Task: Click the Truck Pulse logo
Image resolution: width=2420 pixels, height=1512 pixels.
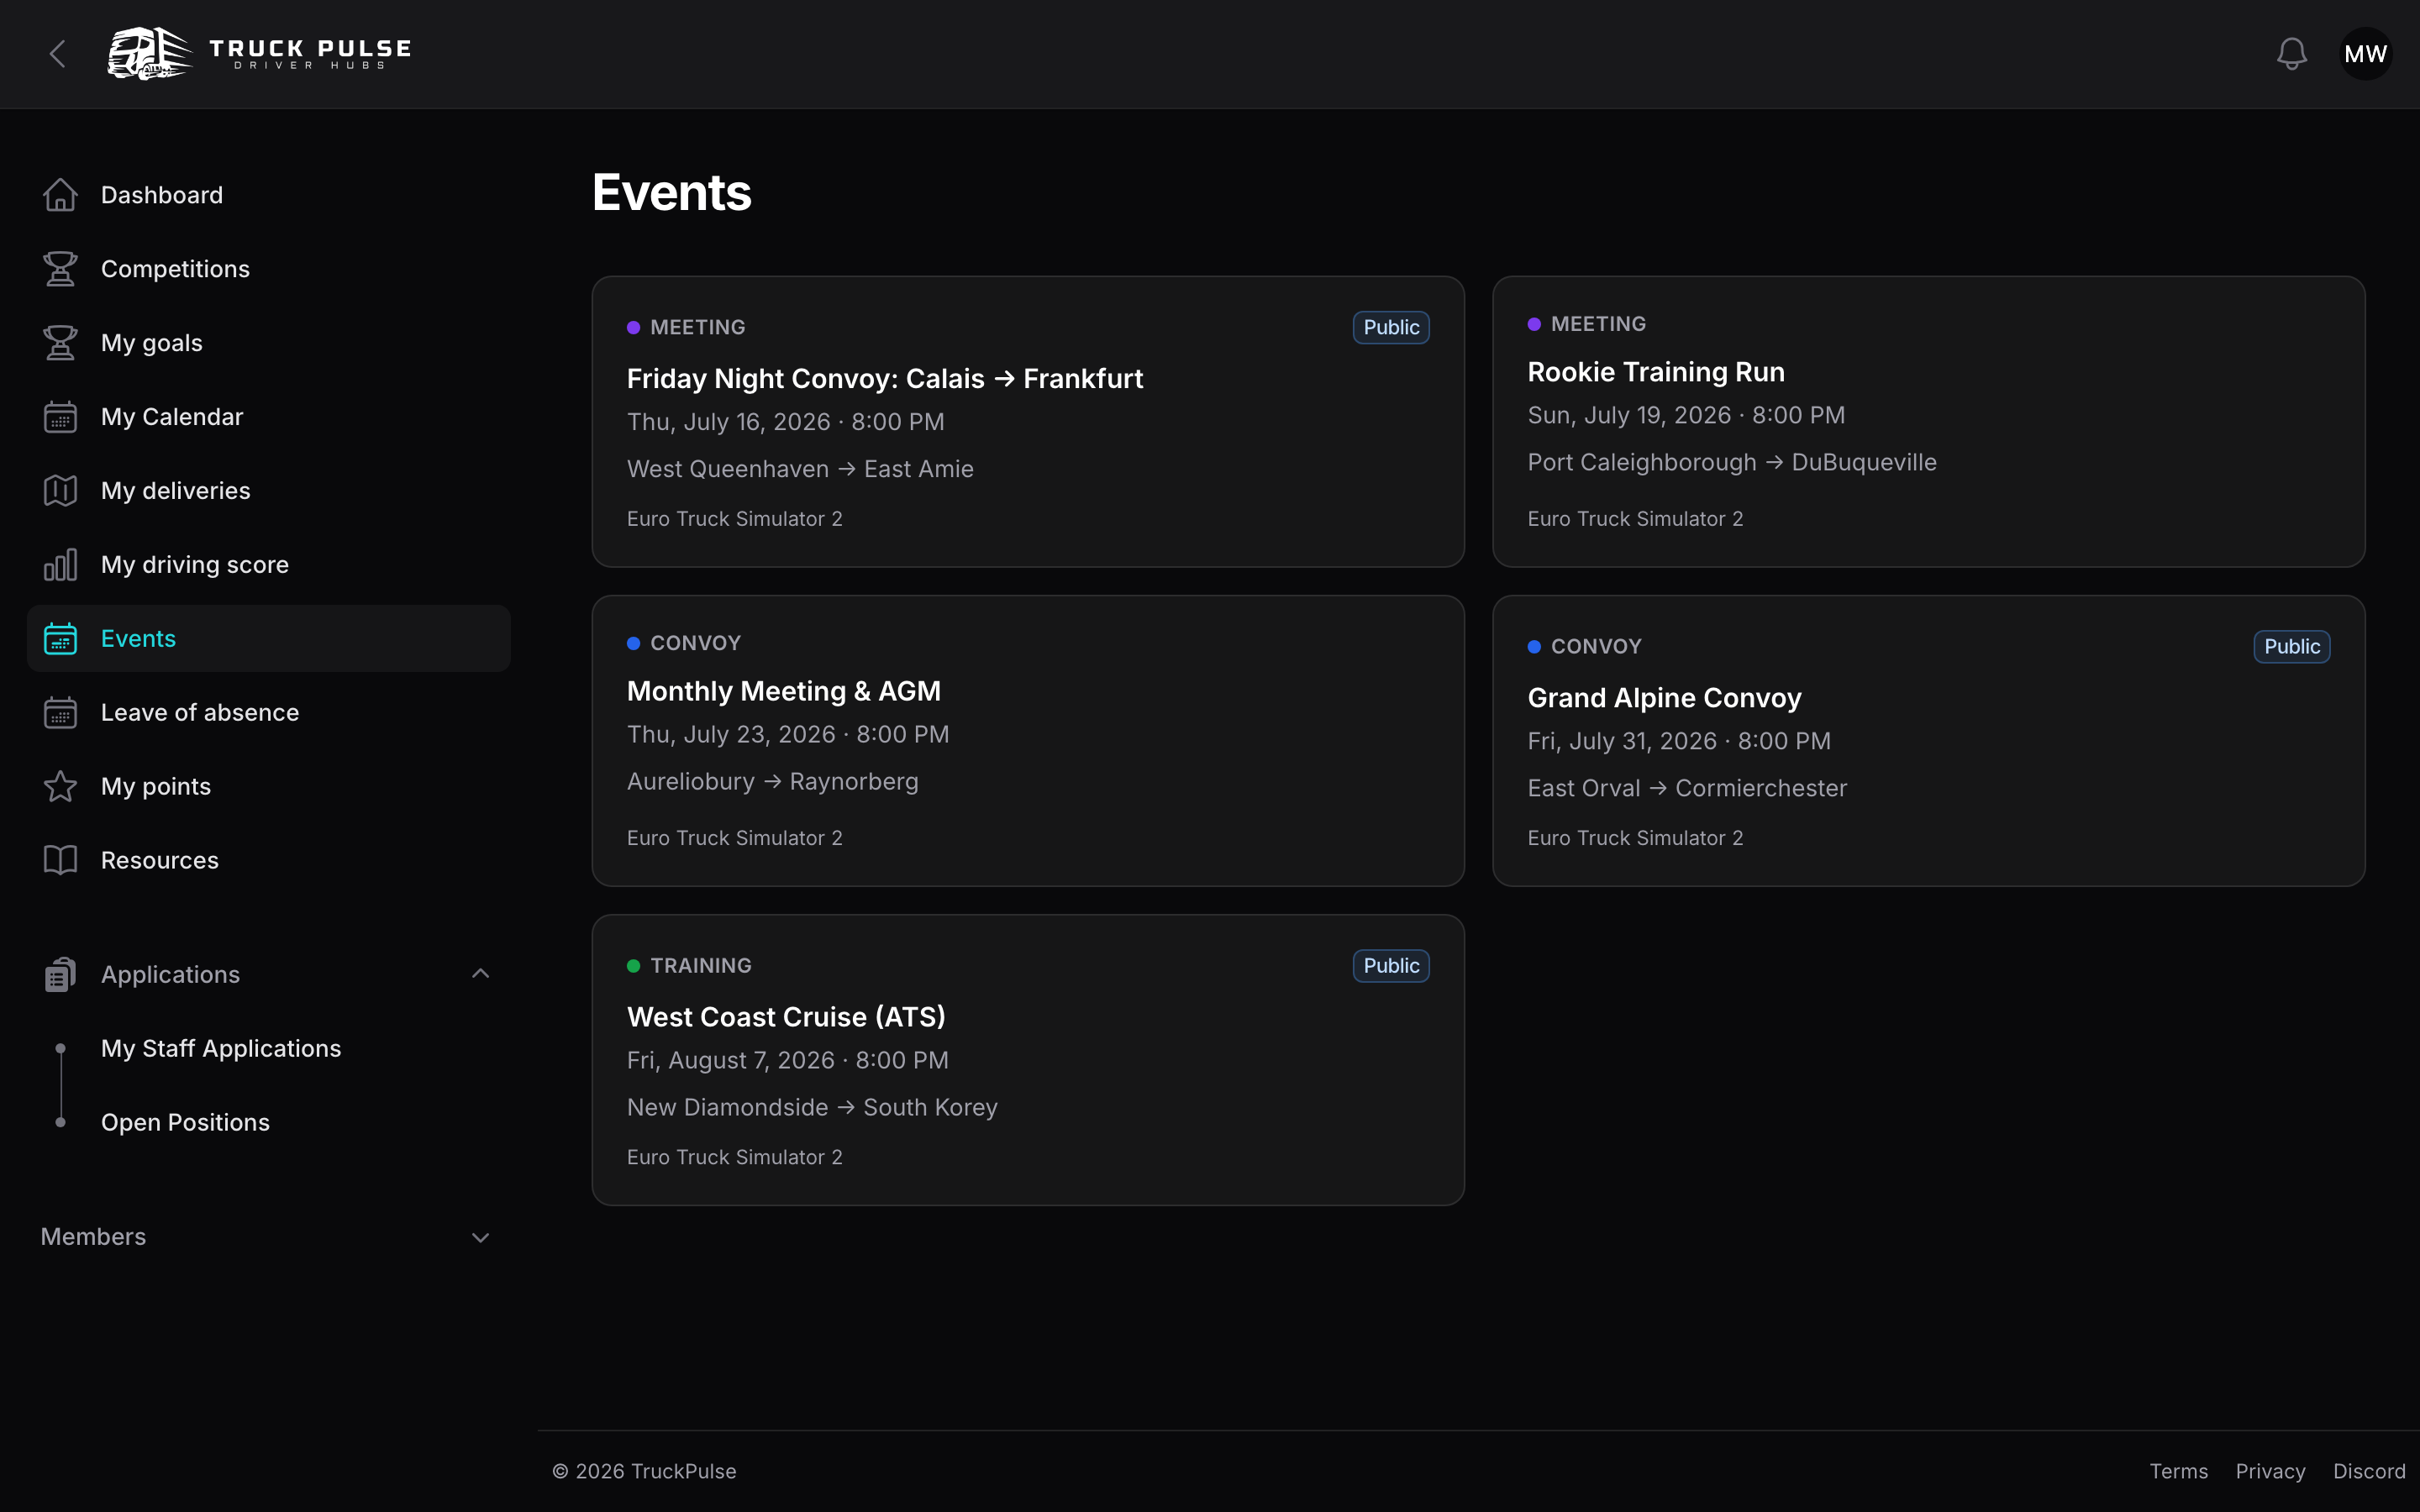Action: (260, 54)
